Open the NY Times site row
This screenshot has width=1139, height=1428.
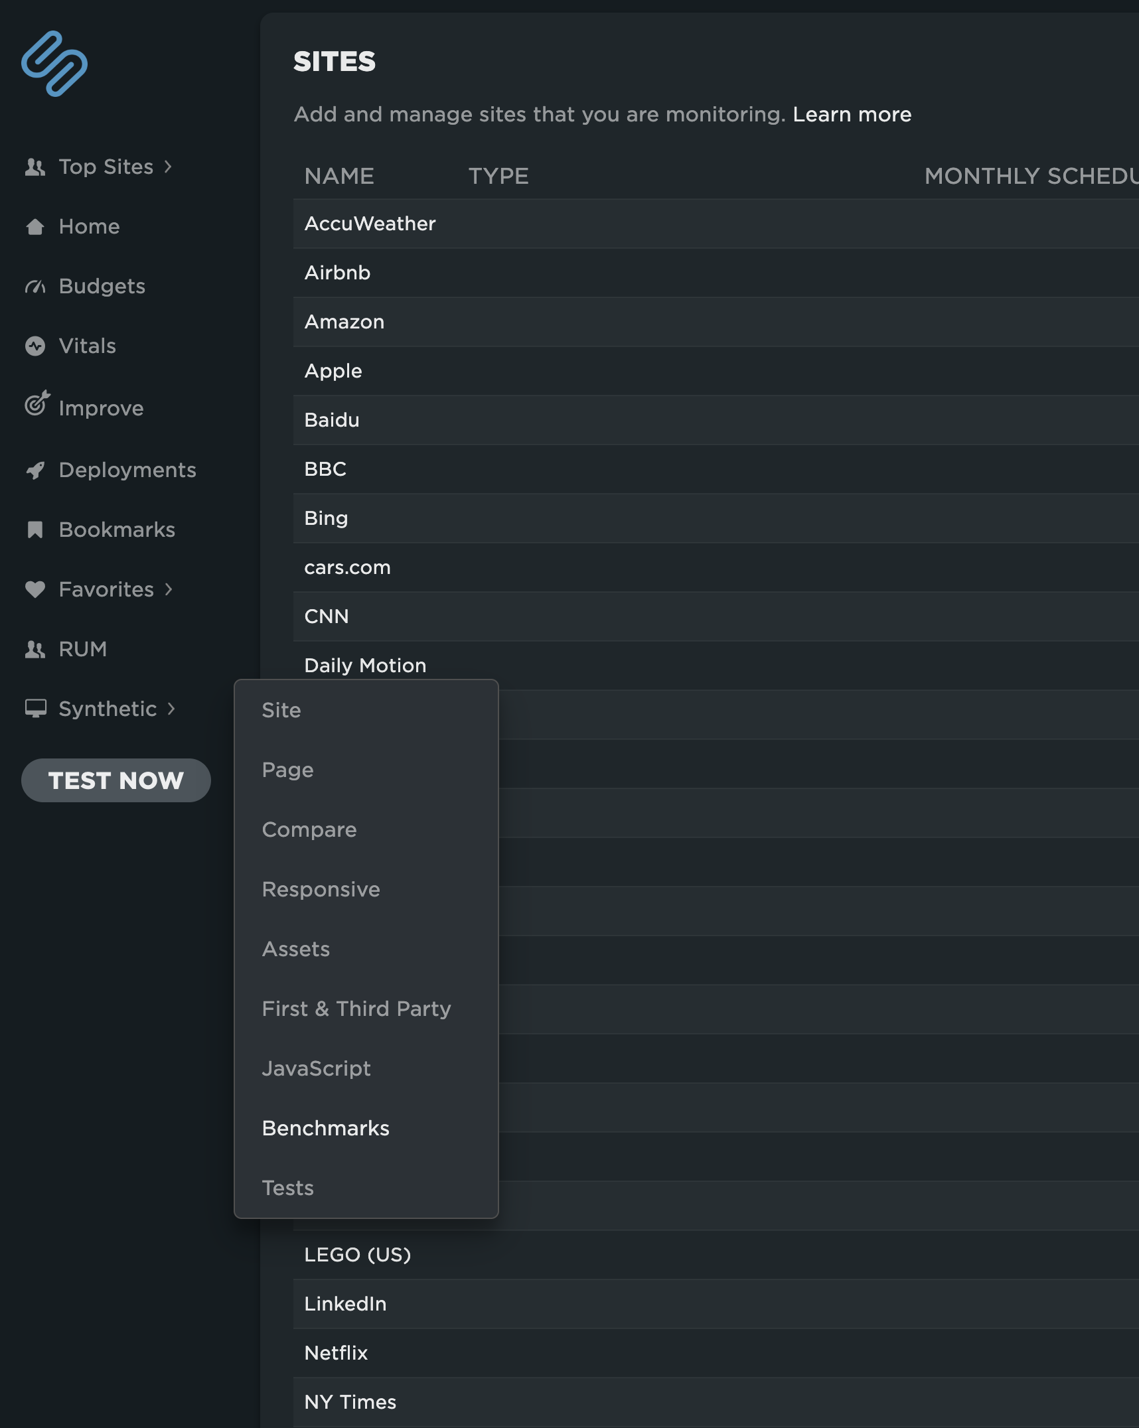(716, 1402)
